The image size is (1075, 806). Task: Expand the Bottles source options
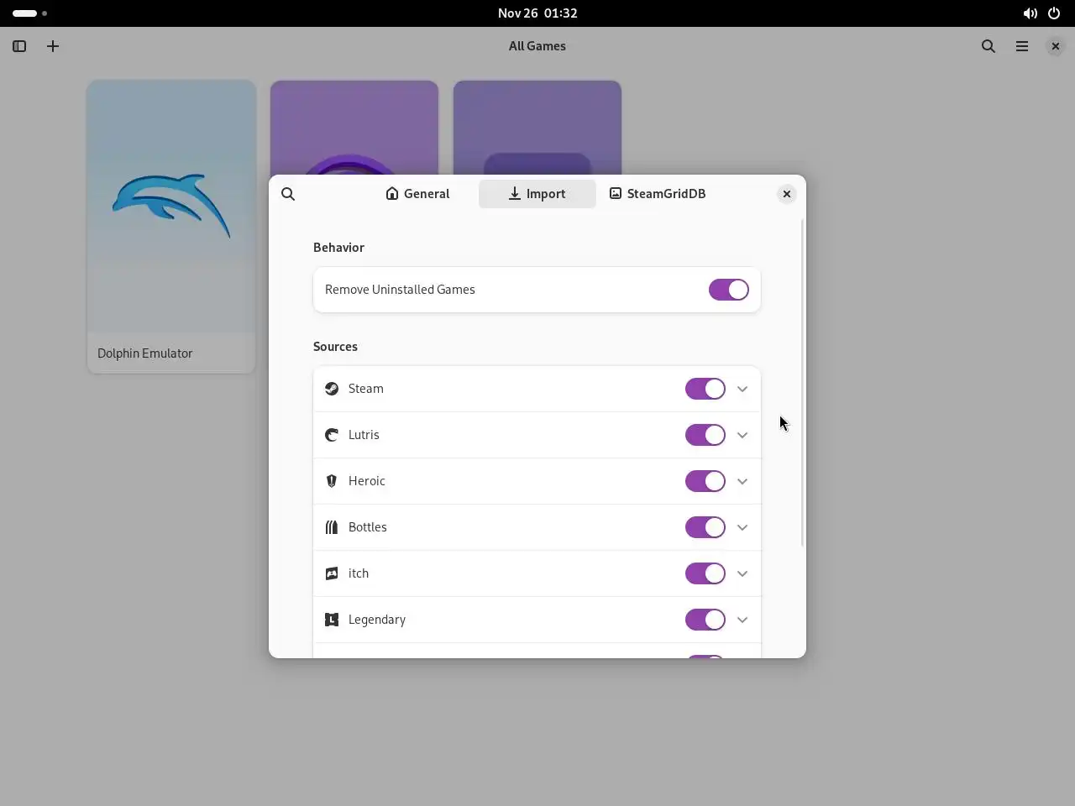(742, 527)
